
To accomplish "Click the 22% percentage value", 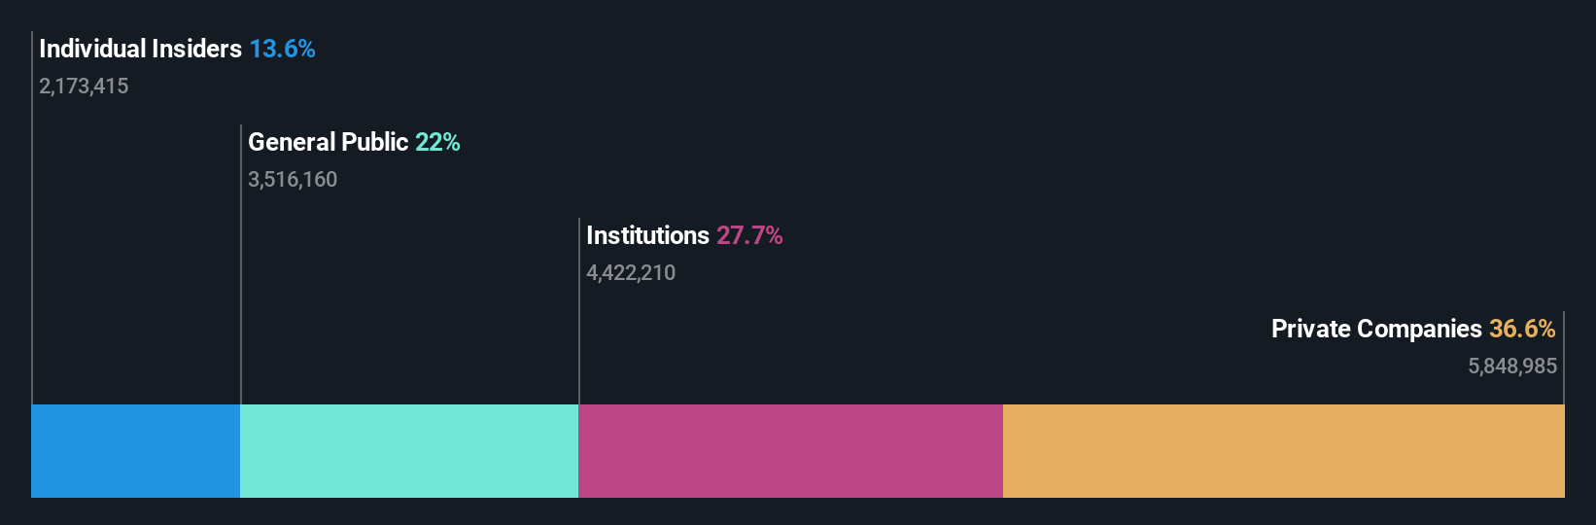I will tap(437, 142).
